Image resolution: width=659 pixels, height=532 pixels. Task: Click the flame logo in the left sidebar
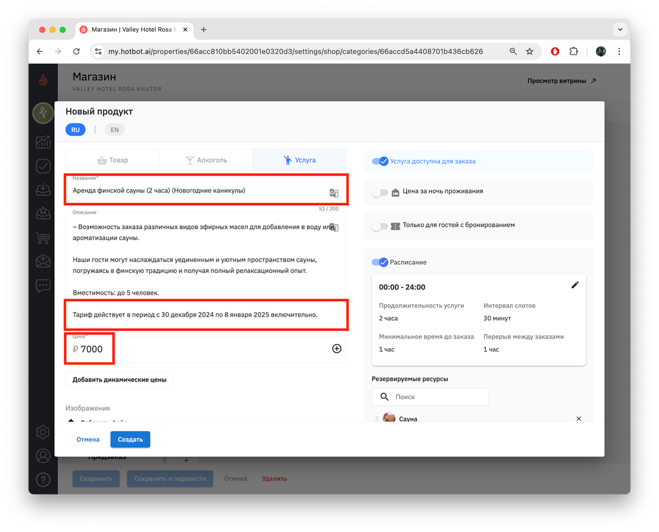point(43,79)
